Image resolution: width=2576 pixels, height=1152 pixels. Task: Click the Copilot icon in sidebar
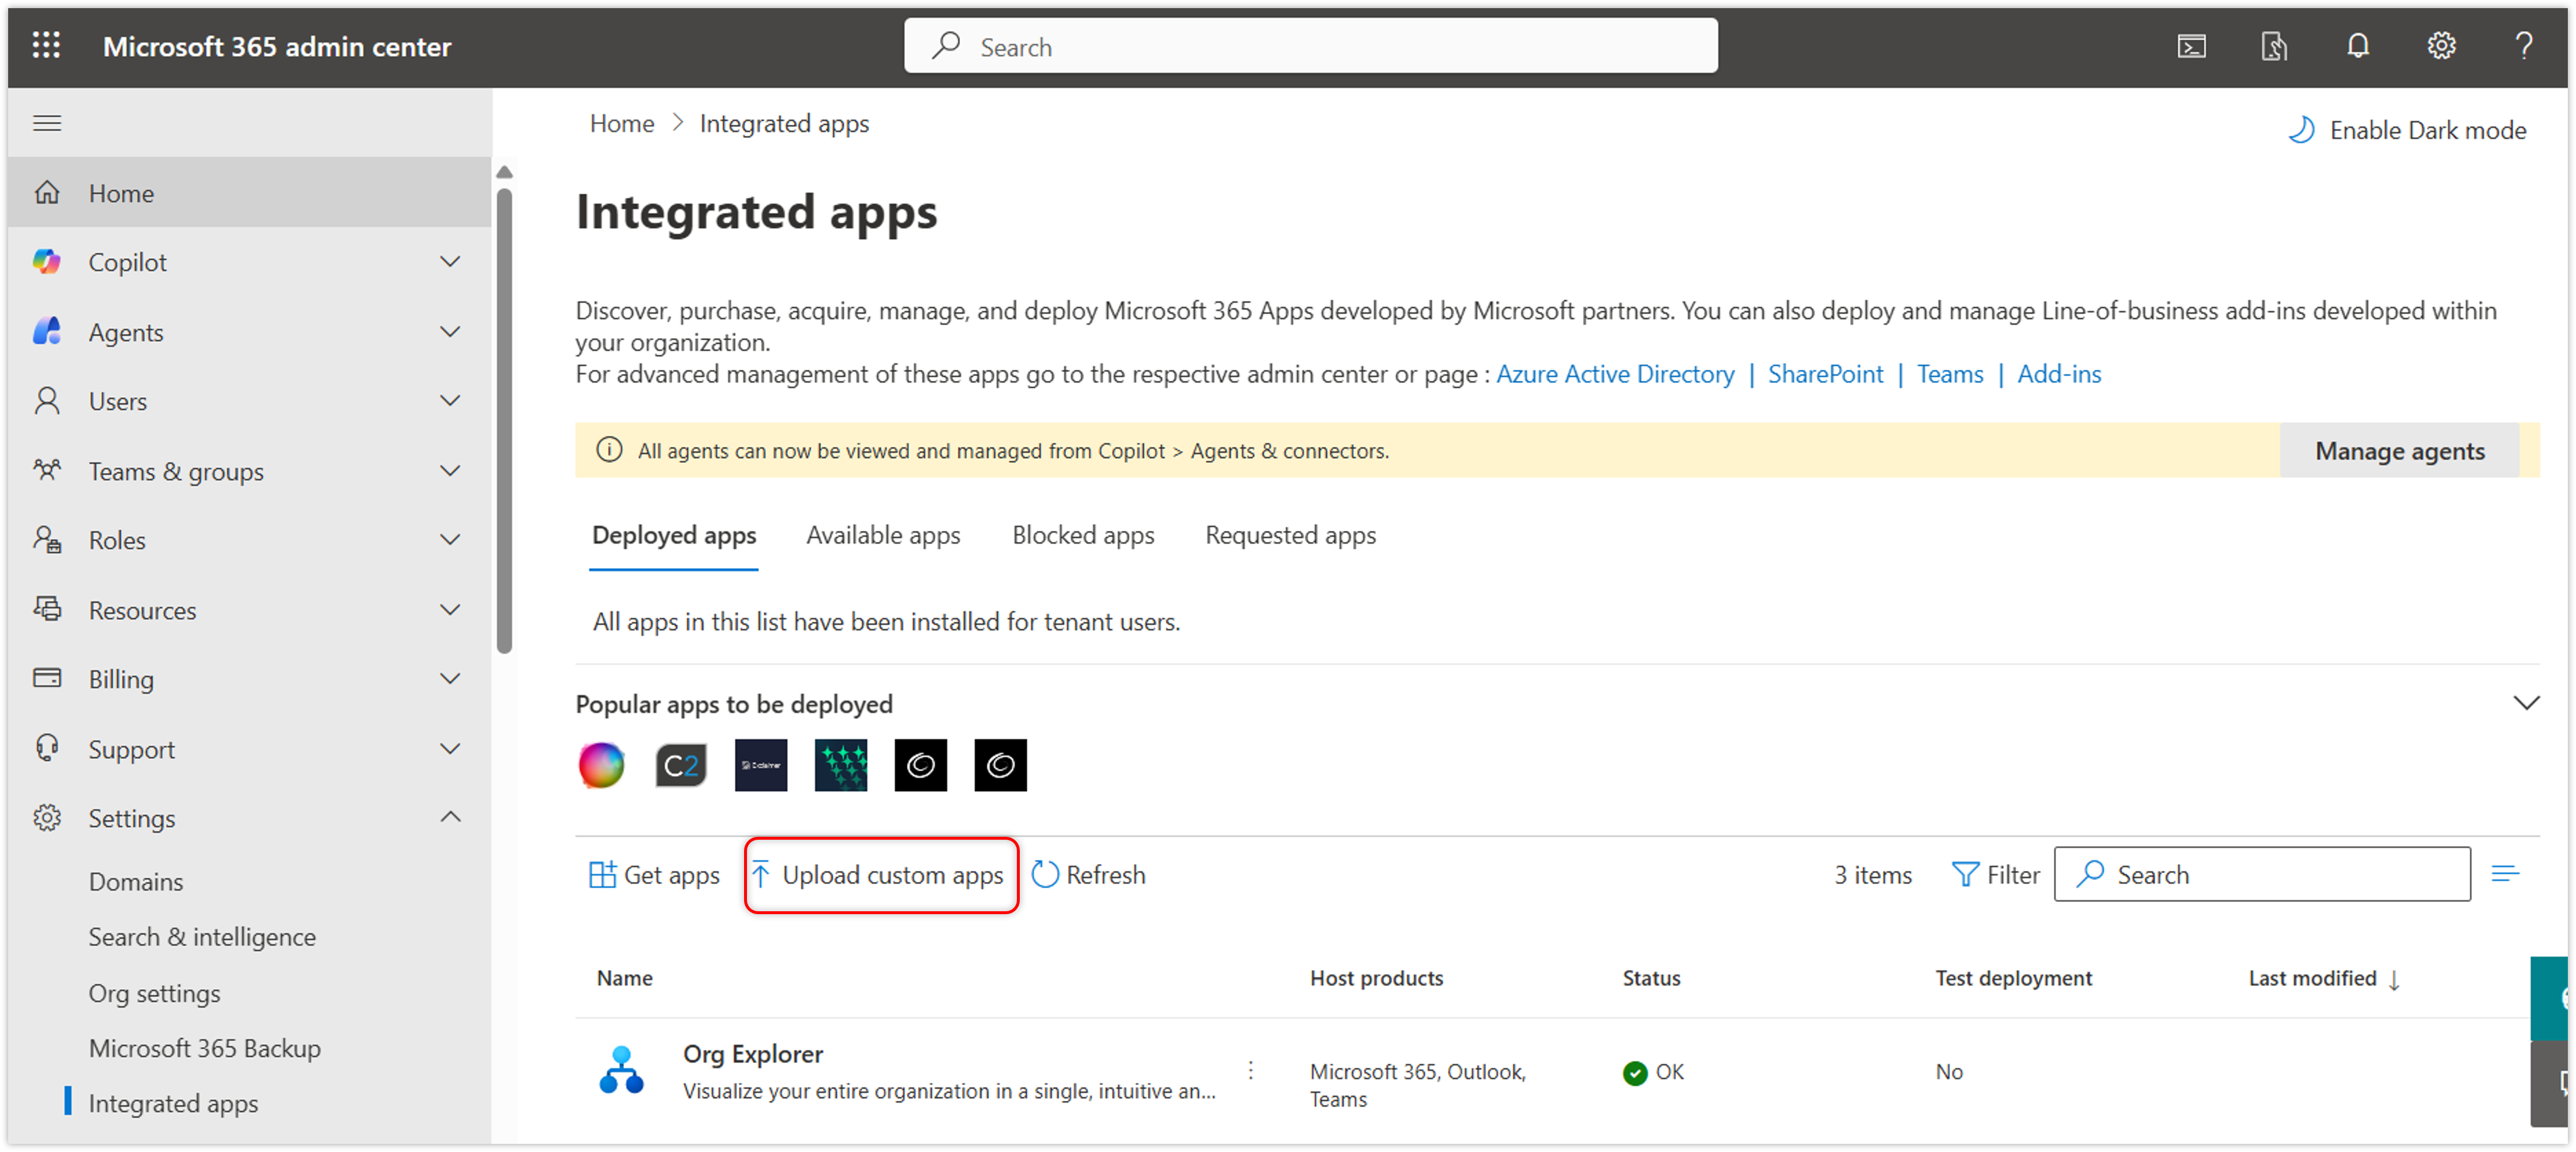47,262
